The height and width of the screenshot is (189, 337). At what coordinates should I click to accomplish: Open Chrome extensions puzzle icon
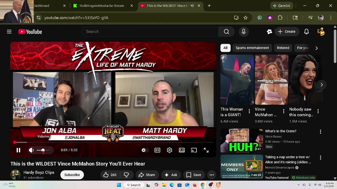click(280, 18)
